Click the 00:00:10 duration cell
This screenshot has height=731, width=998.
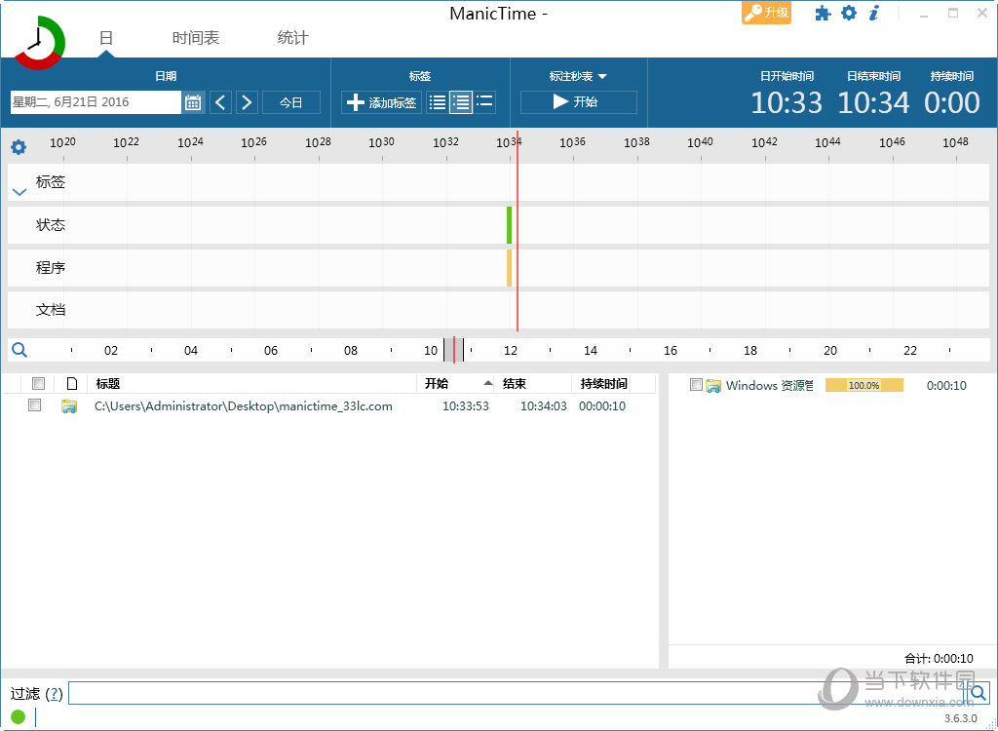tap(602, 406)
